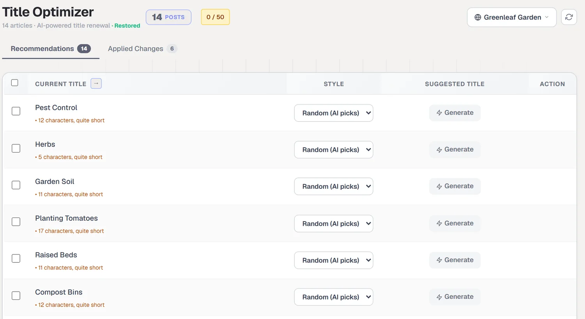
Task: Select the Herbs row checkbox
Action: (16, 148)
